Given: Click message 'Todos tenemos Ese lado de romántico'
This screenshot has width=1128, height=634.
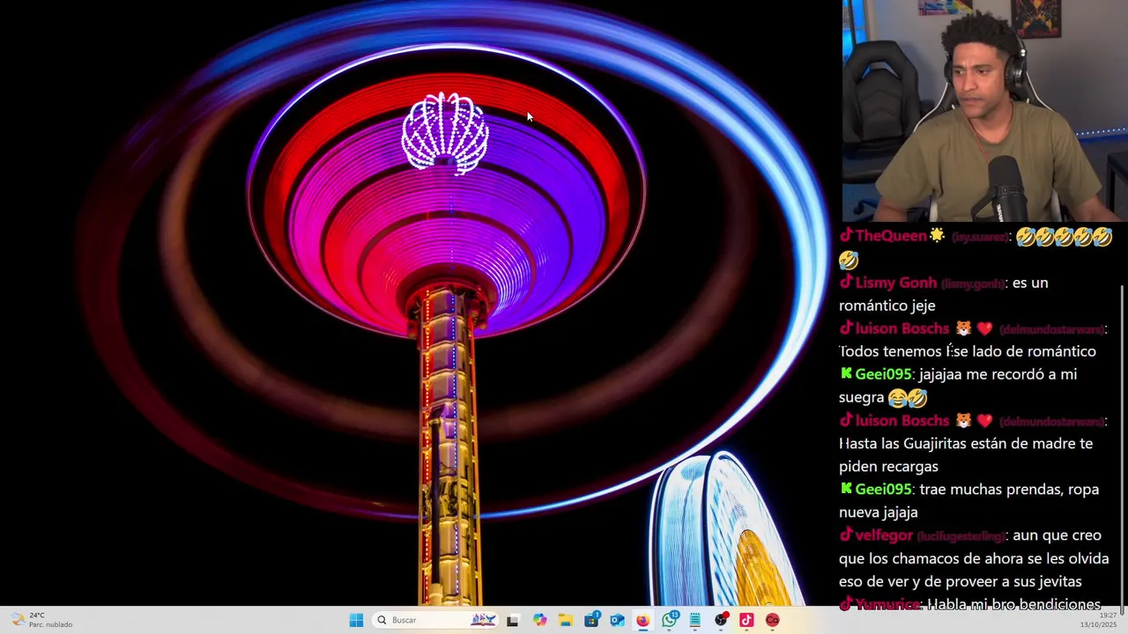Looking at the screenshot, I should (968, 351).
